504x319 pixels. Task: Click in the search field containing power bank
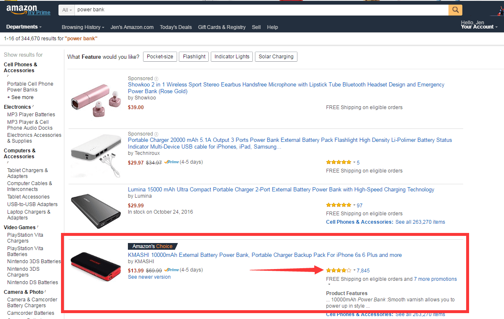coord(261,10)
